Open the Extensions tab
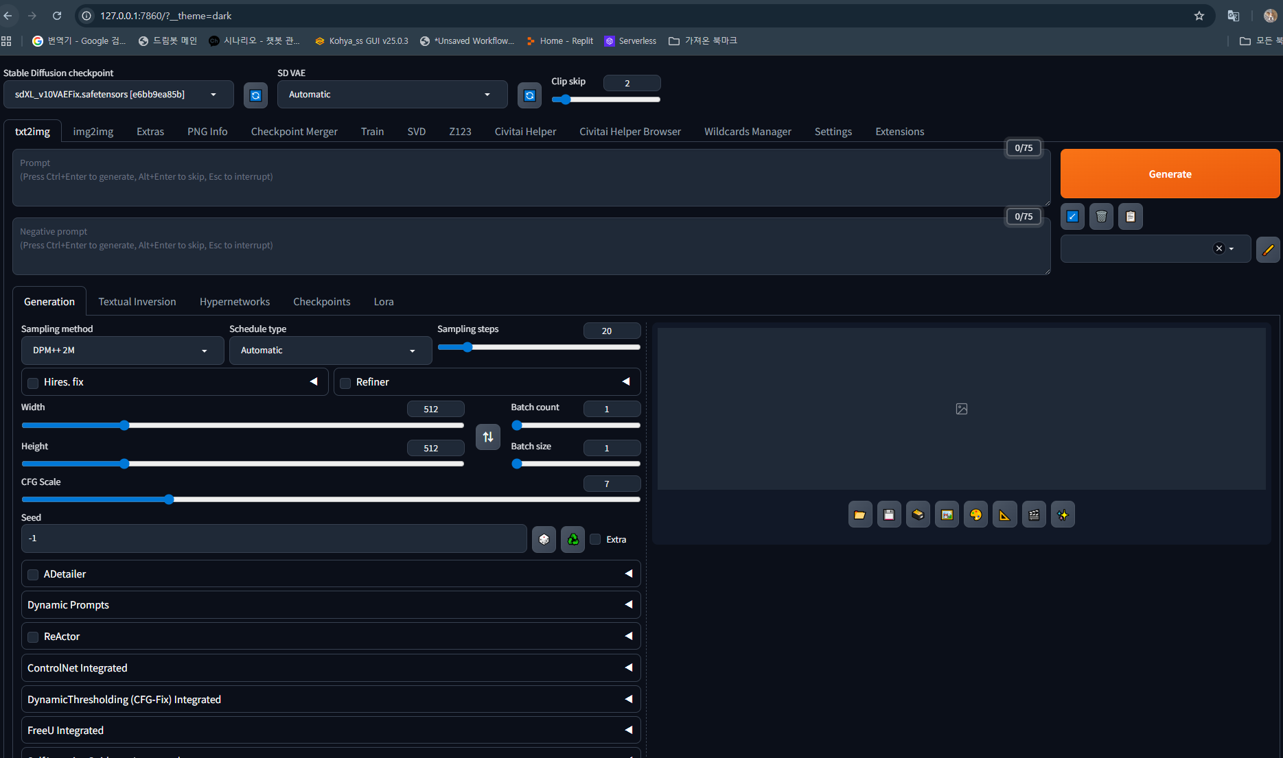The width and height of the screenshot is (1283, 758). [900, 132]
